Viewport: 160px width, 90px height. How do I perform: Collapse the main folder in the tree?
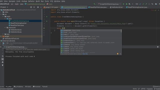(3, 16)
